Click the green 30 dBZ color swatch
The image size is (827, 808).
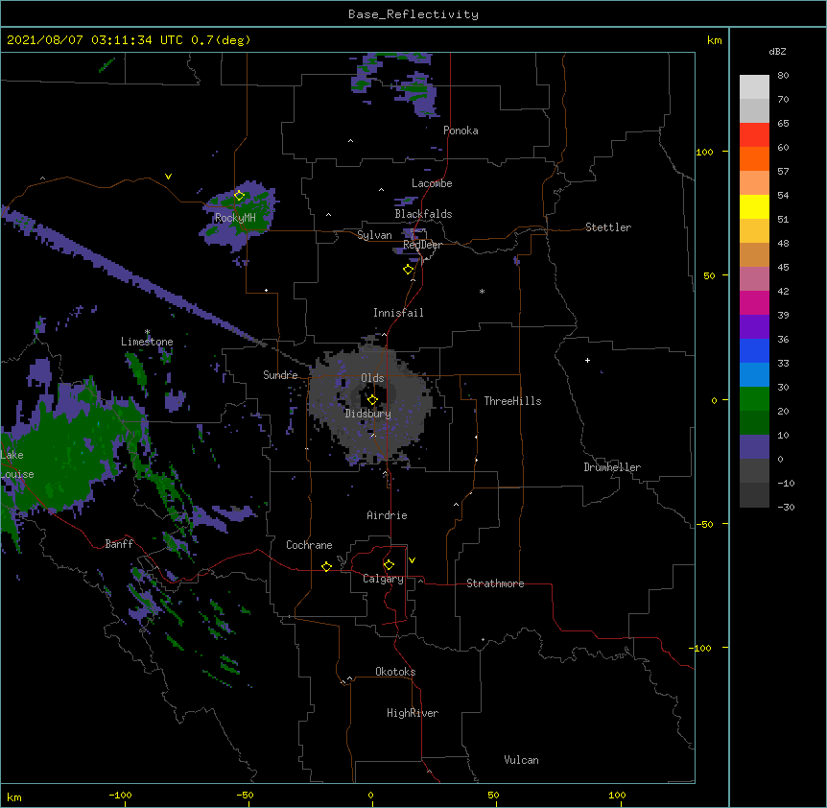[754, 399]
